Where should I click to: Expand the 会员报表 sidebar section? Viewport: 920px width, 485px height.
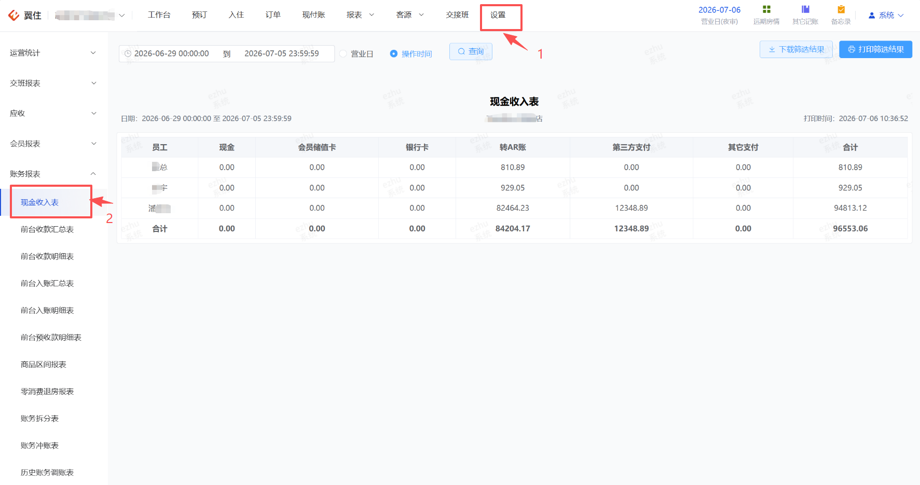point(53,144)
